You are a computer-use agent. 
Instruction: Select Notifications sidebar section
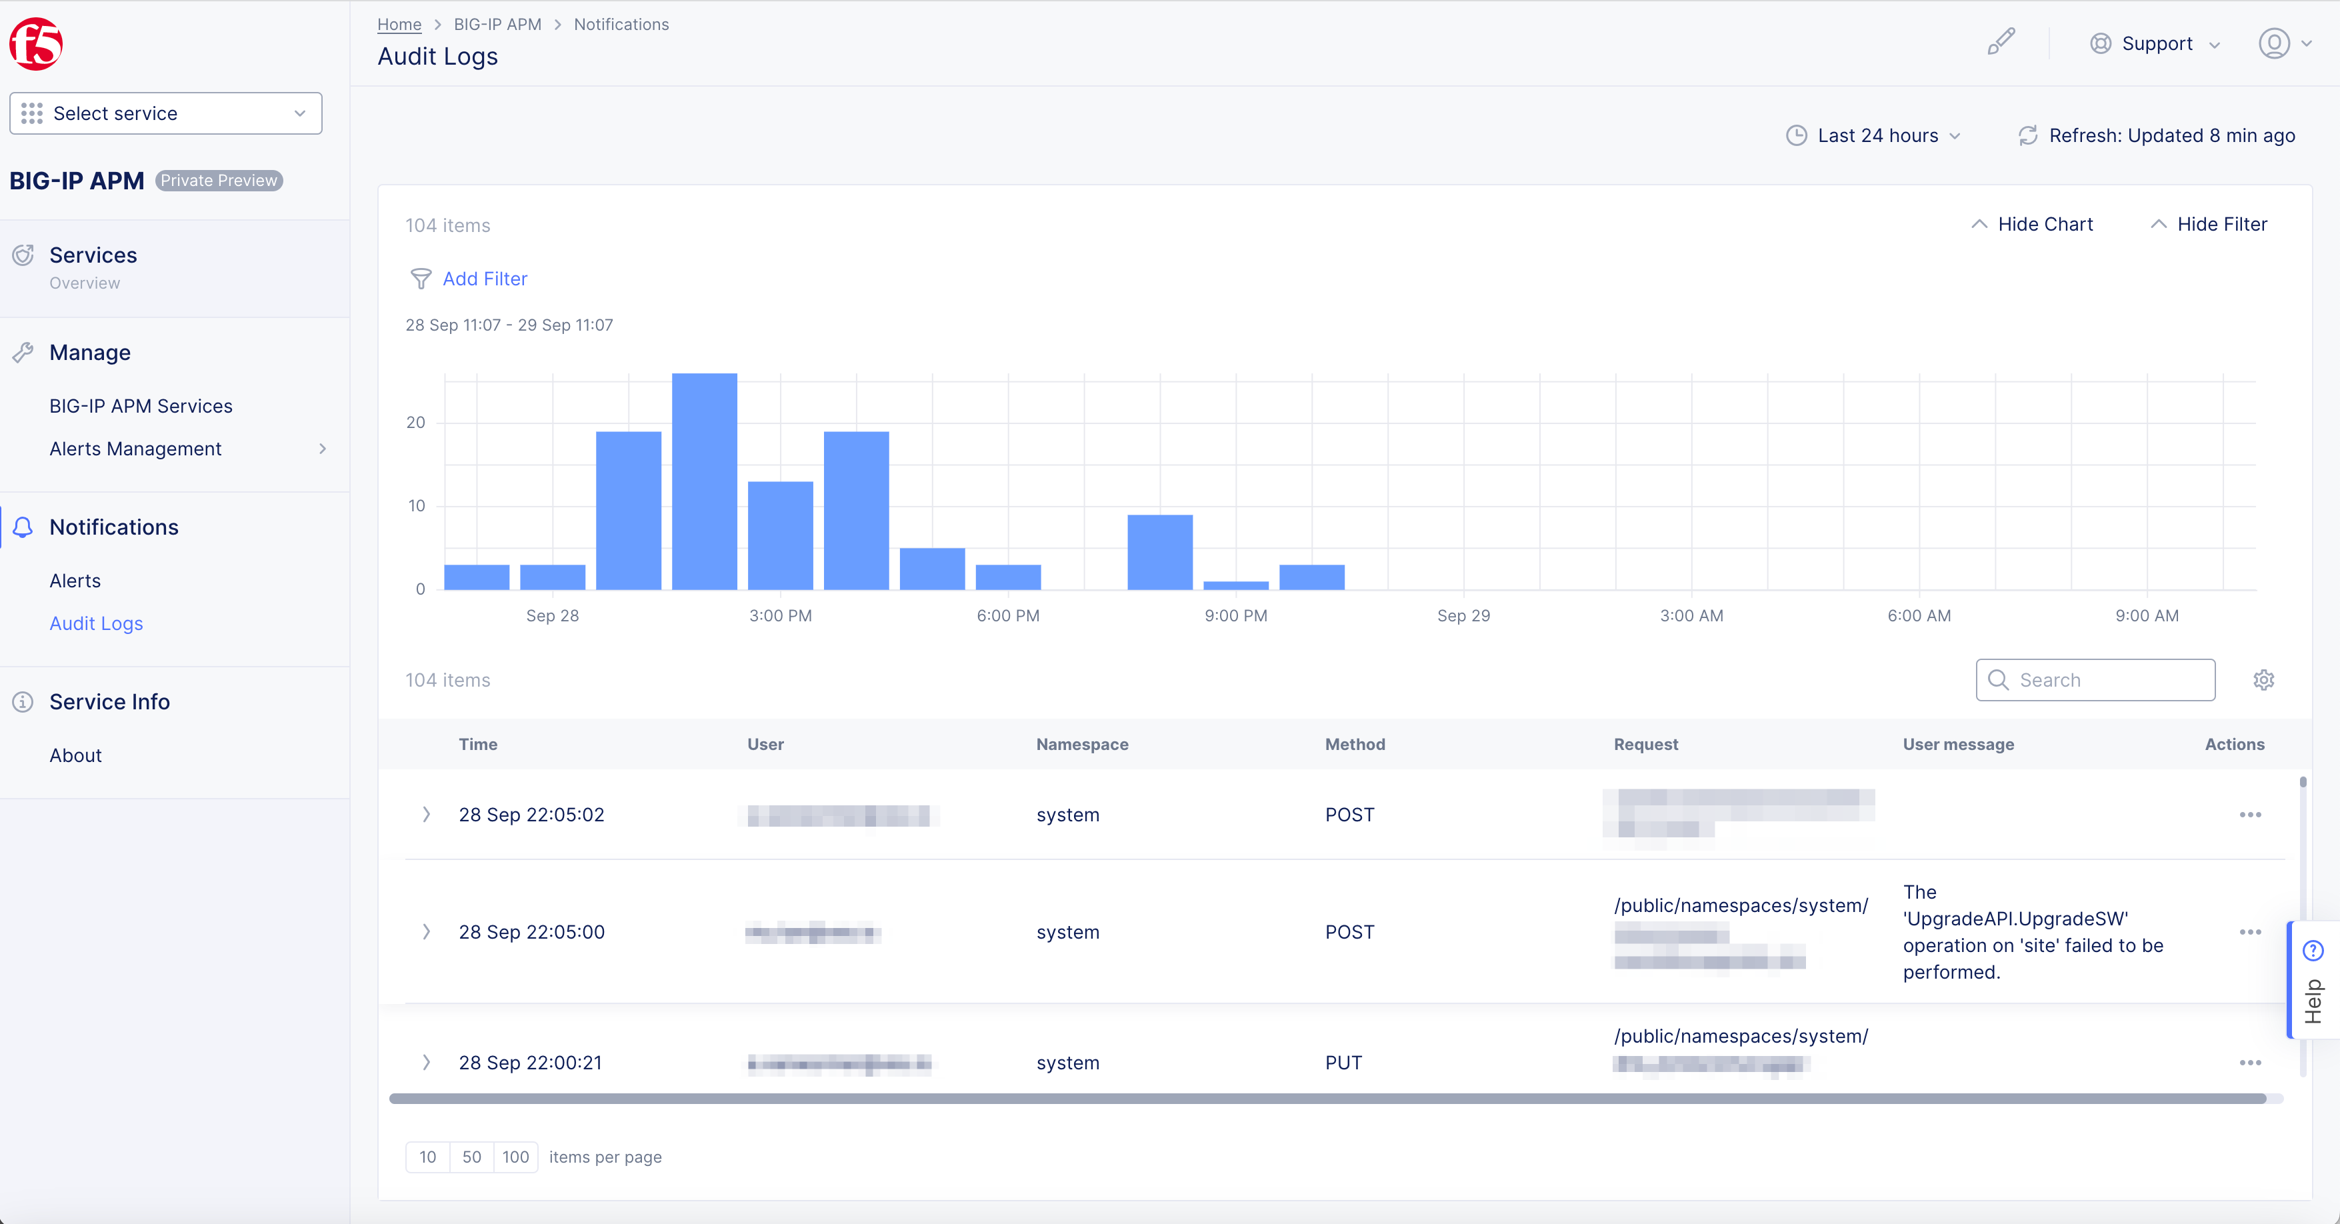point(113,527)
